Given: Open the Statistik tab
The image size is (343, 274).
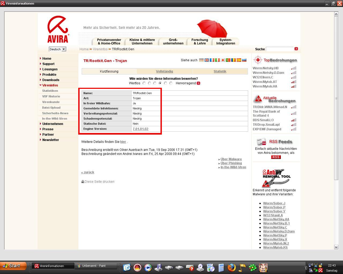Looking at the screenshot, I should pos(220,71).
